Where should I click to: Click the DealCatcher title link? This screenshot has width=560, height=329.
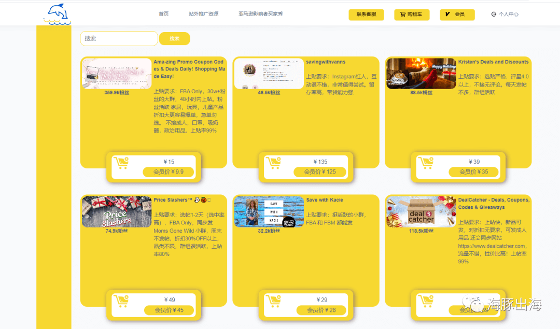(494, 203)
